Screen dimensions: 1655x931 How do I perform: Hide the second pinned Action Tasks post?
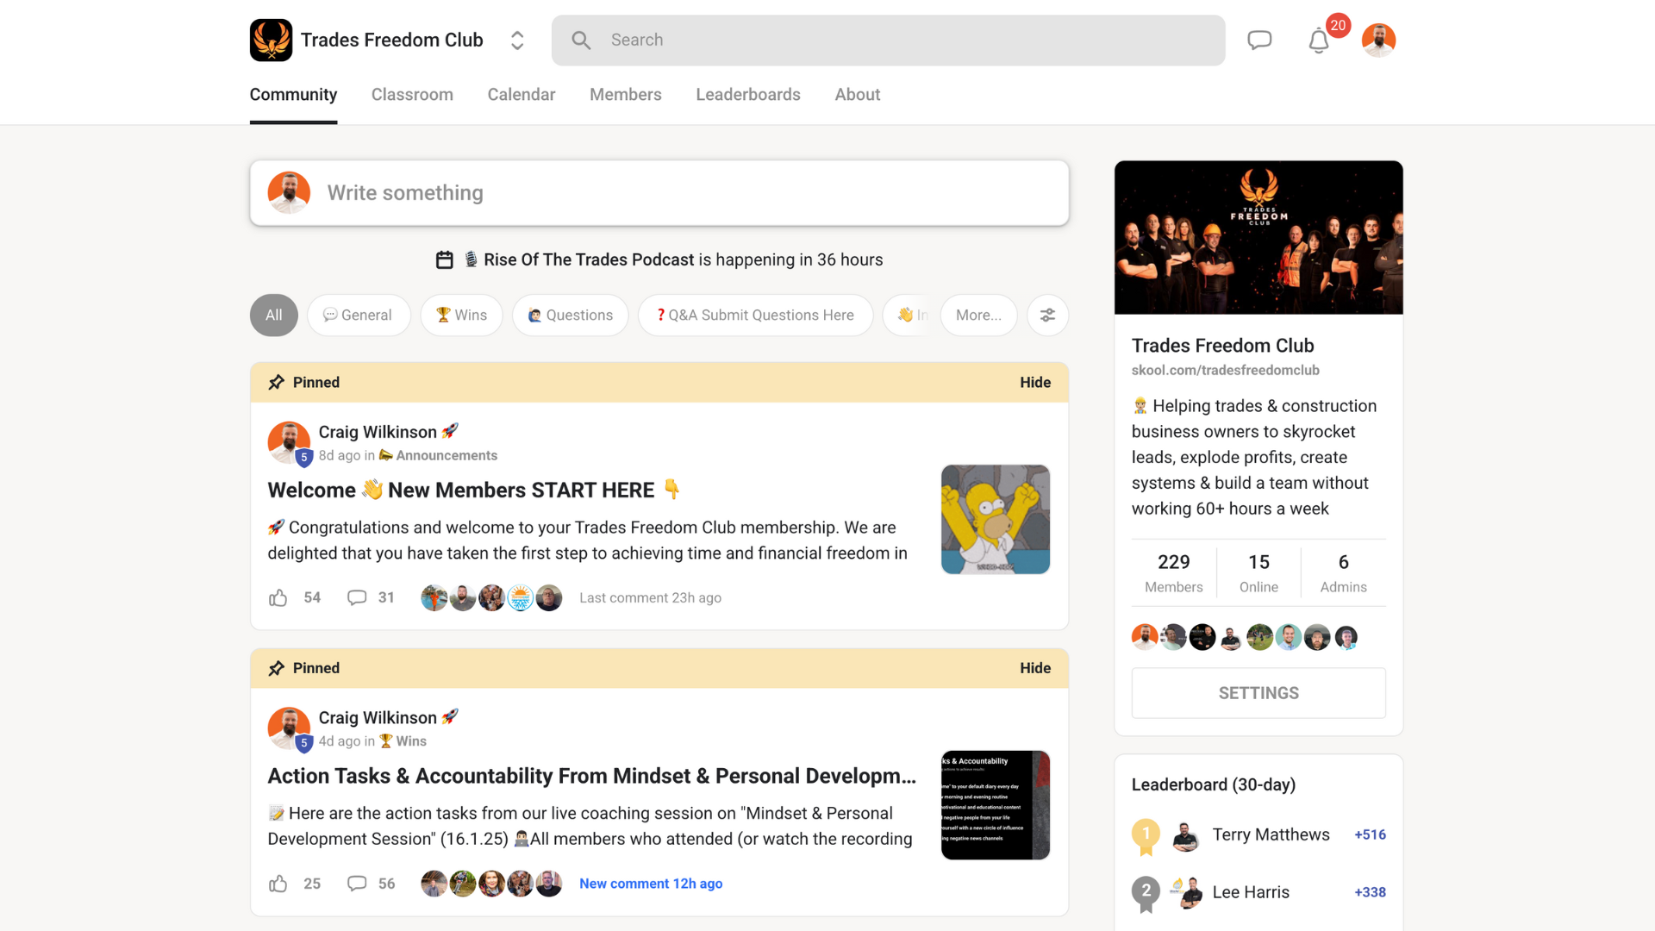click(x=1035, y=667)
